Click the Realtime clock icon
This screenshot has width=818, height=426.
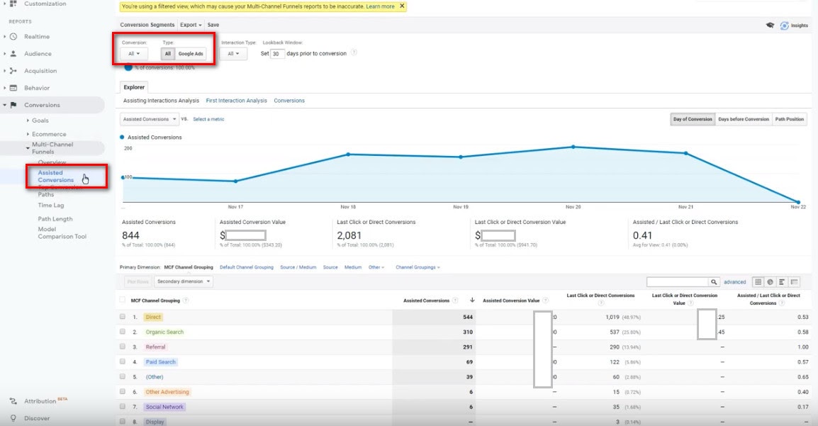[x=13, y=36]
